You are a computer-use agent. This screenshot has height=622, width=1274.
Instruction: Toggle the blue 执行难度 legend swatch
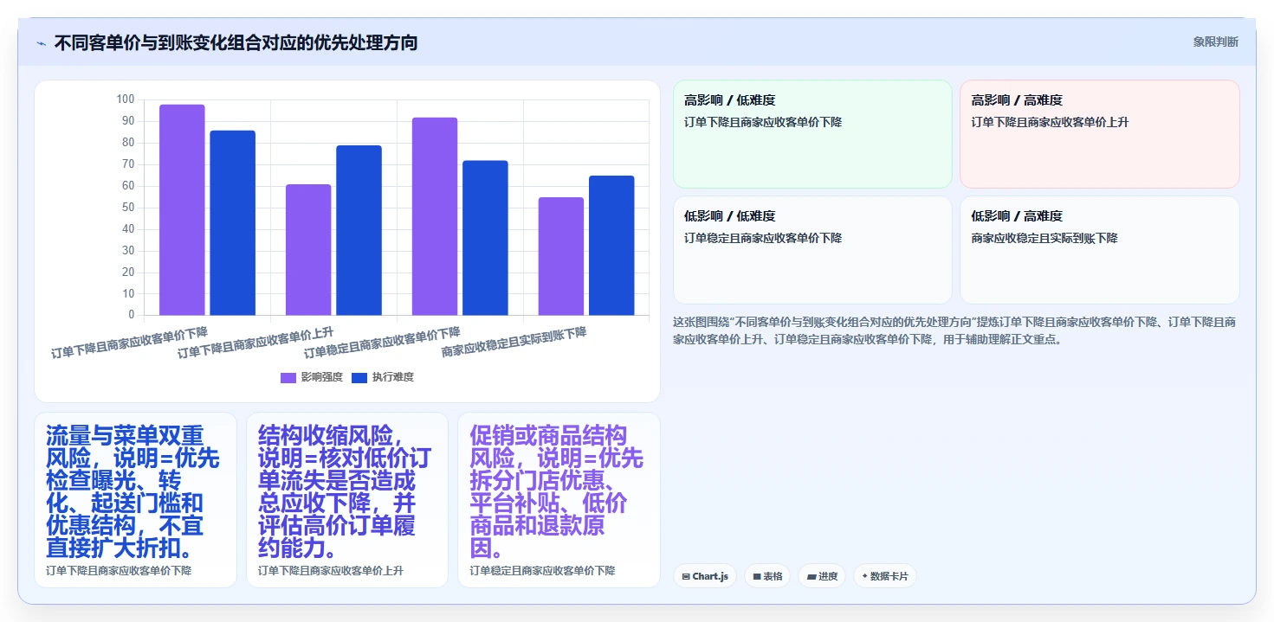tap(359, 377)
